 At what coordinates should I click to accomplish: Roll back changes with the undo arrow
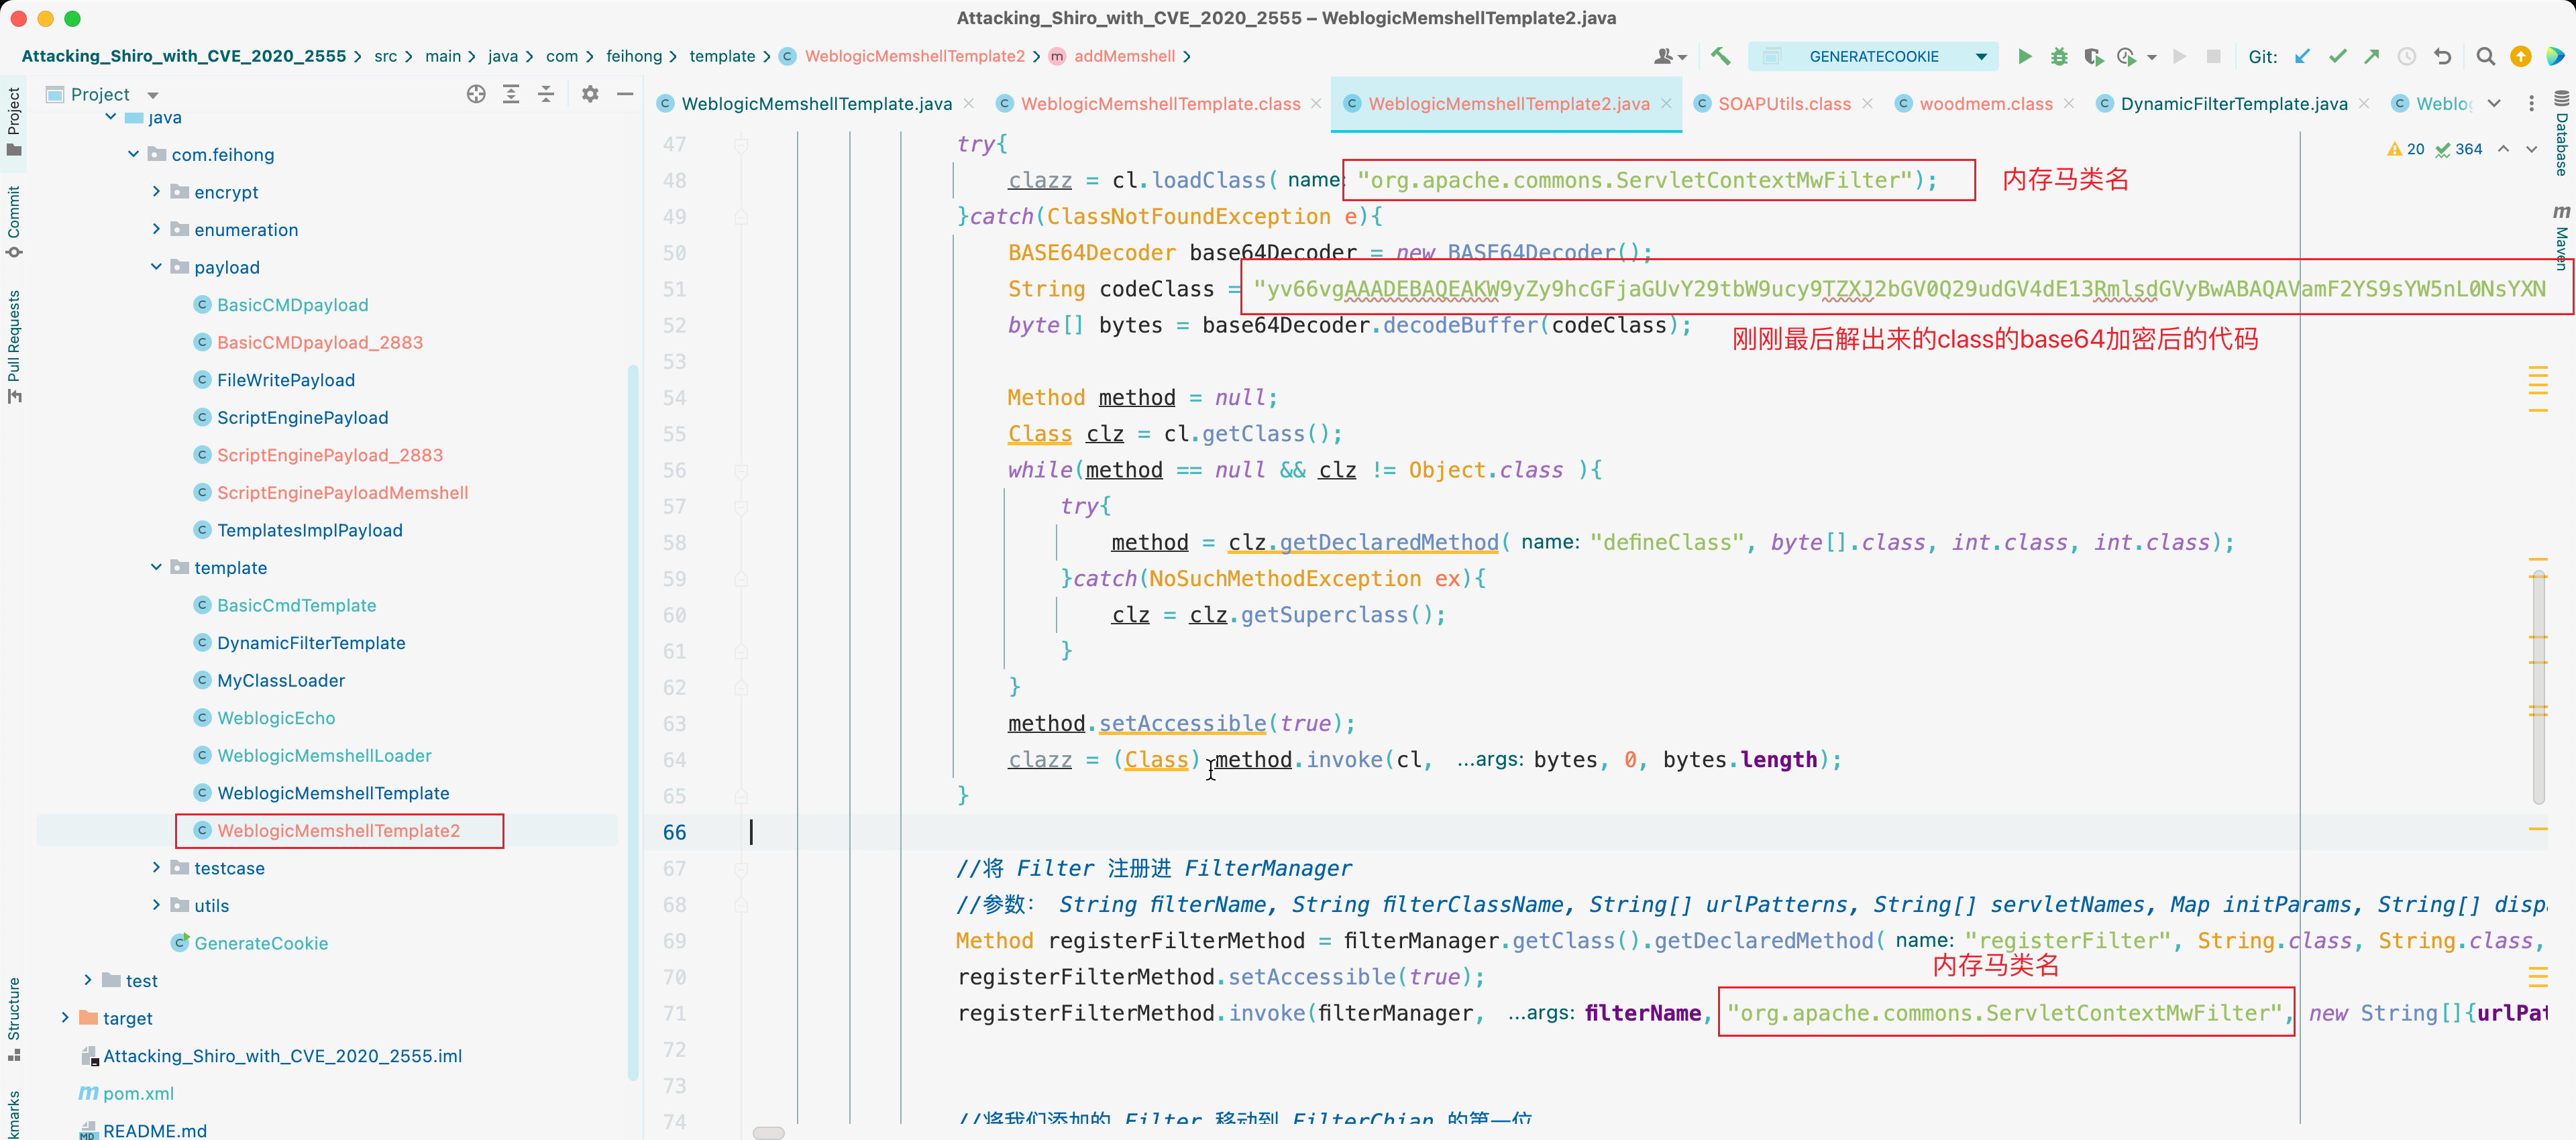(2443, 56)
